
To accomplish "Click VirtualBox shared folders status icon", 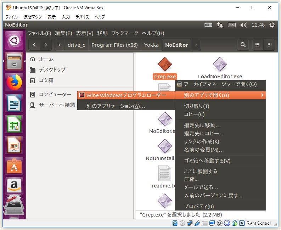I will 204,223.
